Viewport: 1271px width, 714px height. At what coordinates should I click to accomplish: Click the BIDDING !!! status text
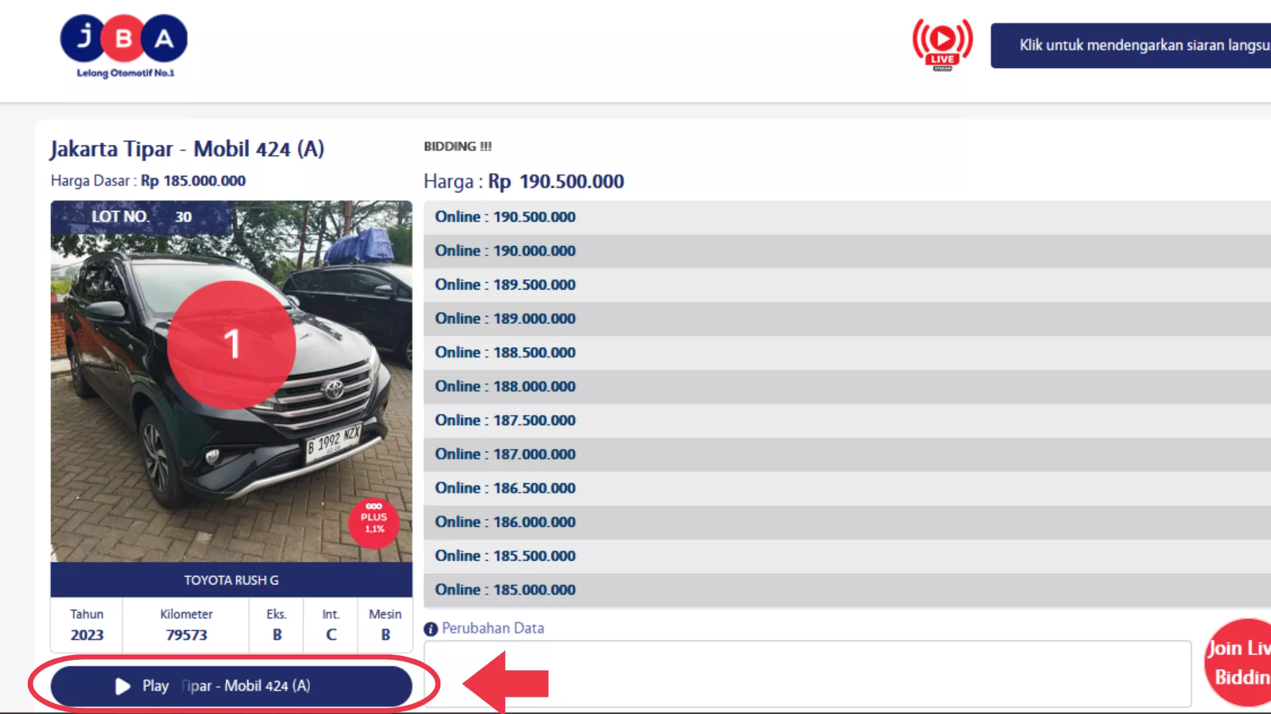457,146
